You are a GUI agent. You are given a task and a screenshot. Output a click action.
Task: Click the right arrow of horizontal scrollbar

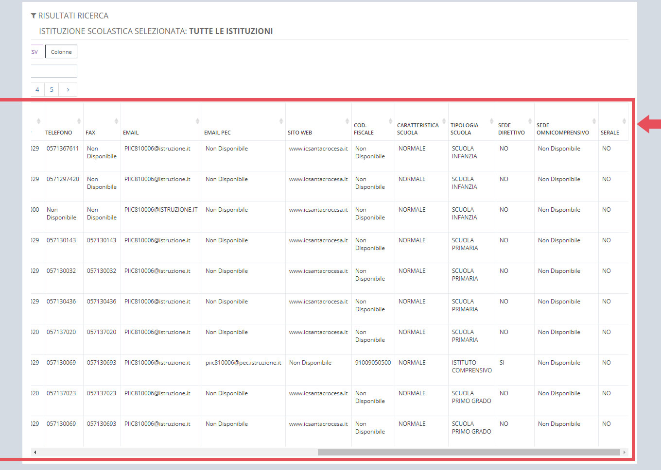point(625,452)
